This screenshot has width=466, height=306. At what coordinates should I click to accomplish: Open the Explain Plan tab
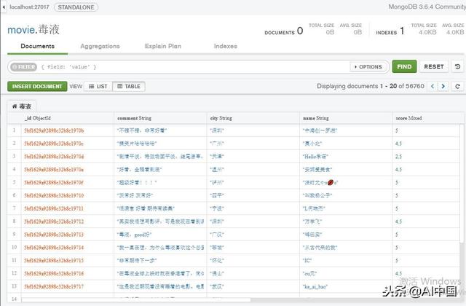(163, 46)
